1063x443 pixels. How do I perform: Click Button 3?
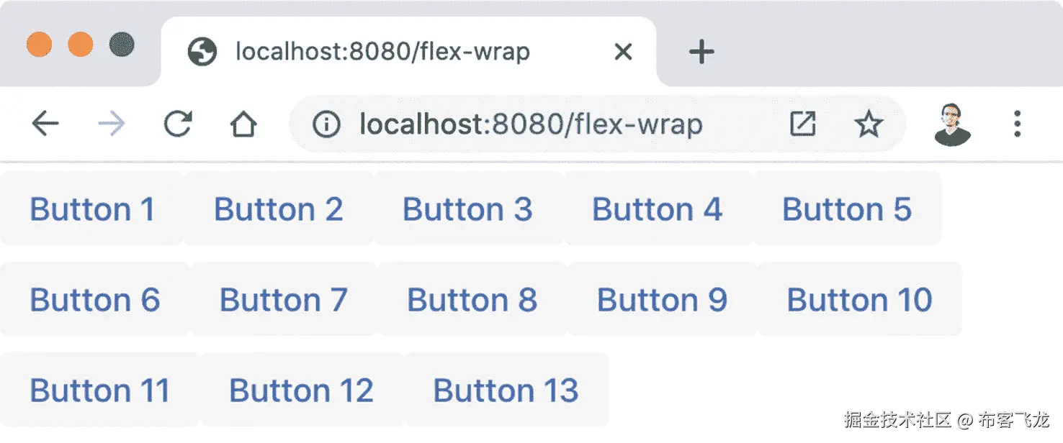(467, 209)
